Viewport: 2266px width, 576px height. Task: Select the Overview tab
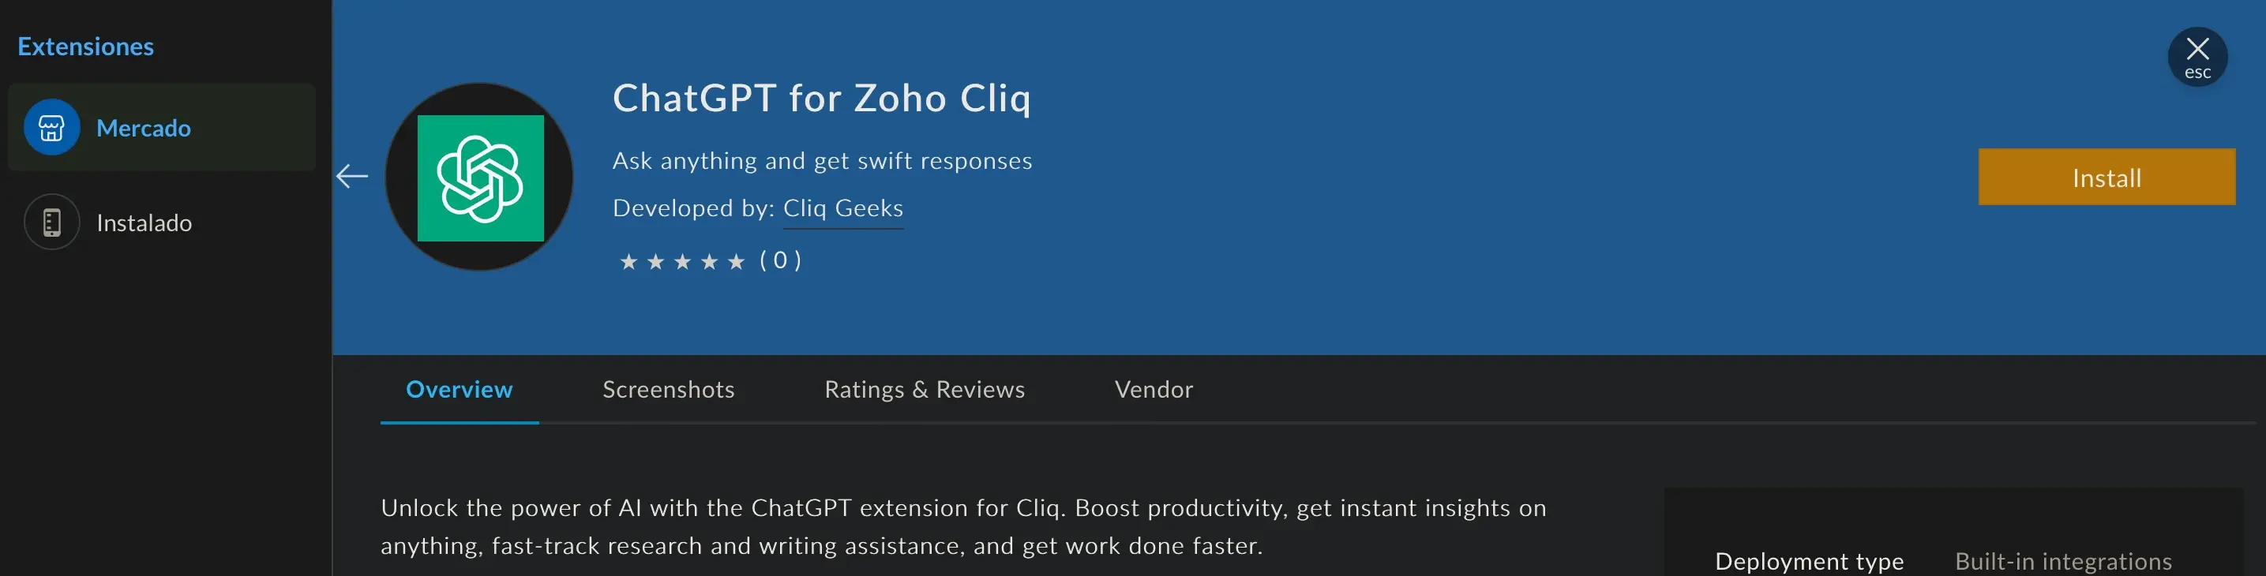click(458, 390)
